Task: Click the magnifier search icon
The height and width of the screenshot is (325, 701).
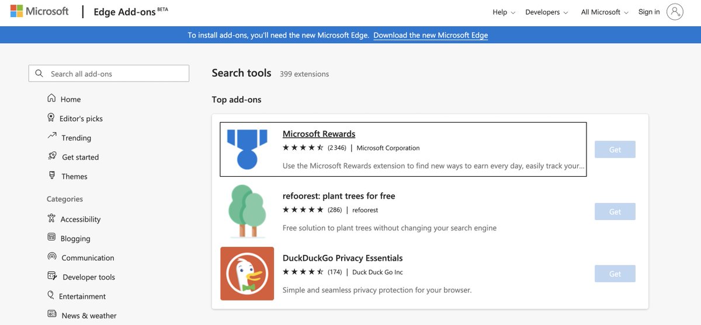Action: (x=39, y=74)
